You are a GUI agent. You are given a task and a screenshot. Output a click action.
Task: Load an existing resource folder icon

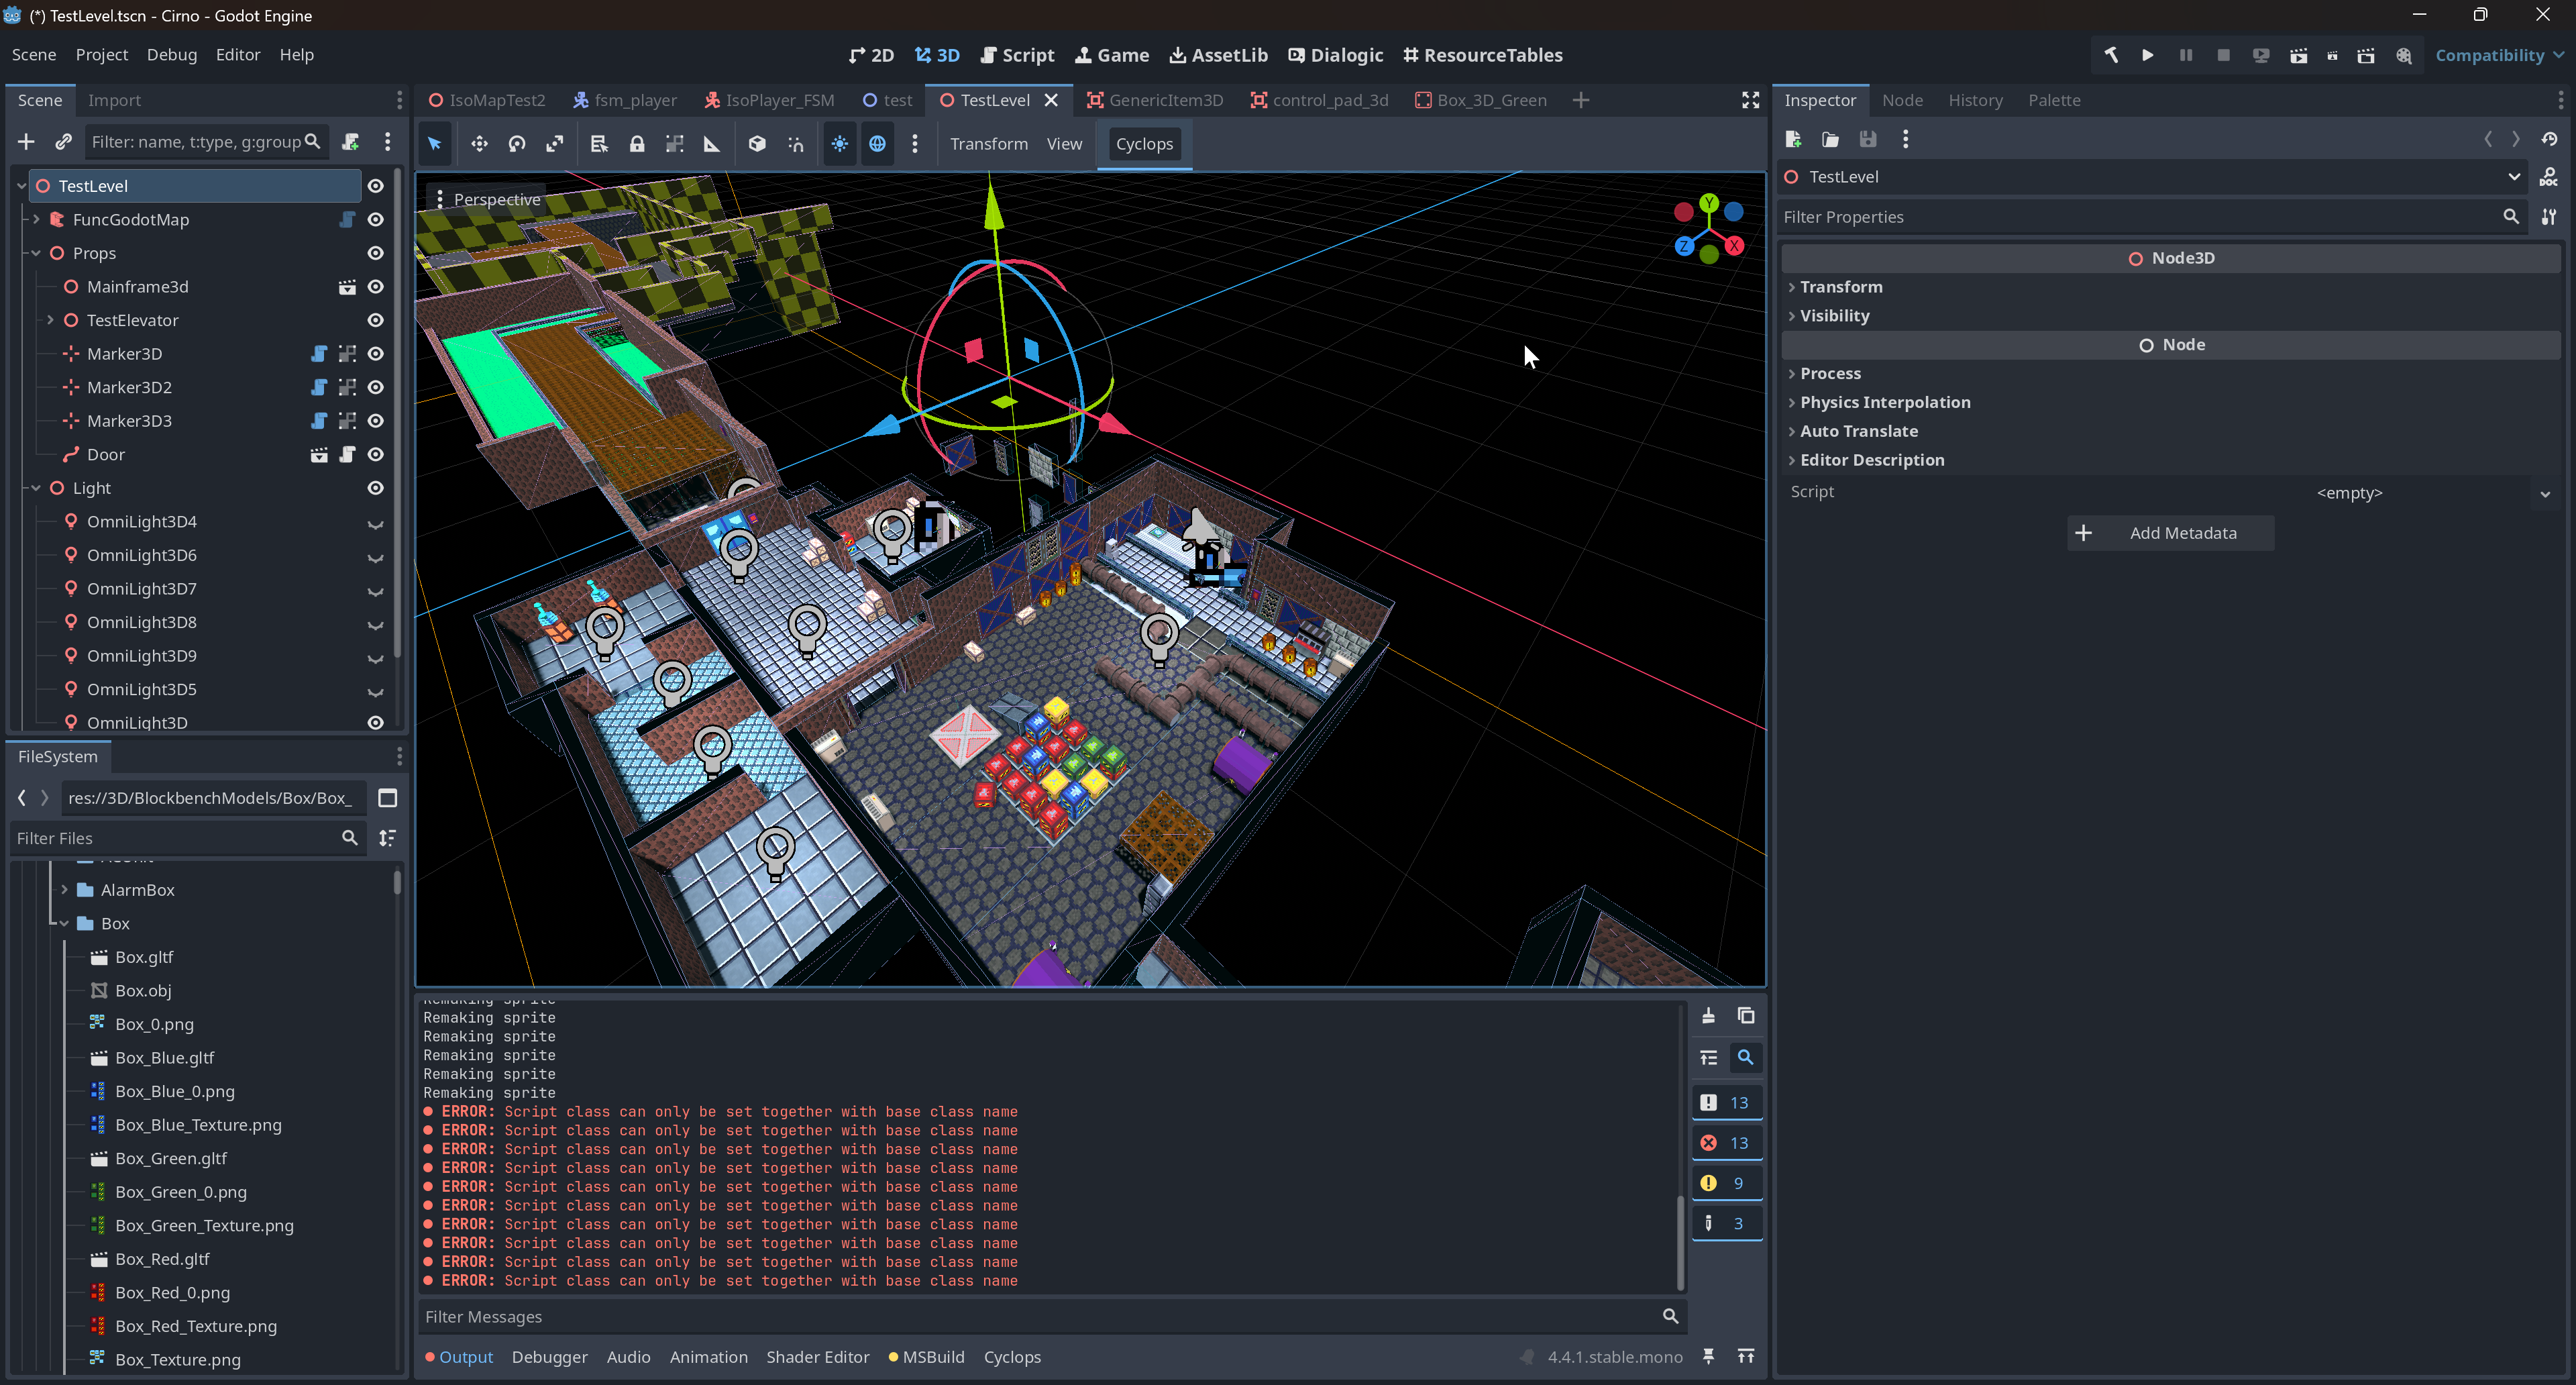click(x=1830, y=139)
